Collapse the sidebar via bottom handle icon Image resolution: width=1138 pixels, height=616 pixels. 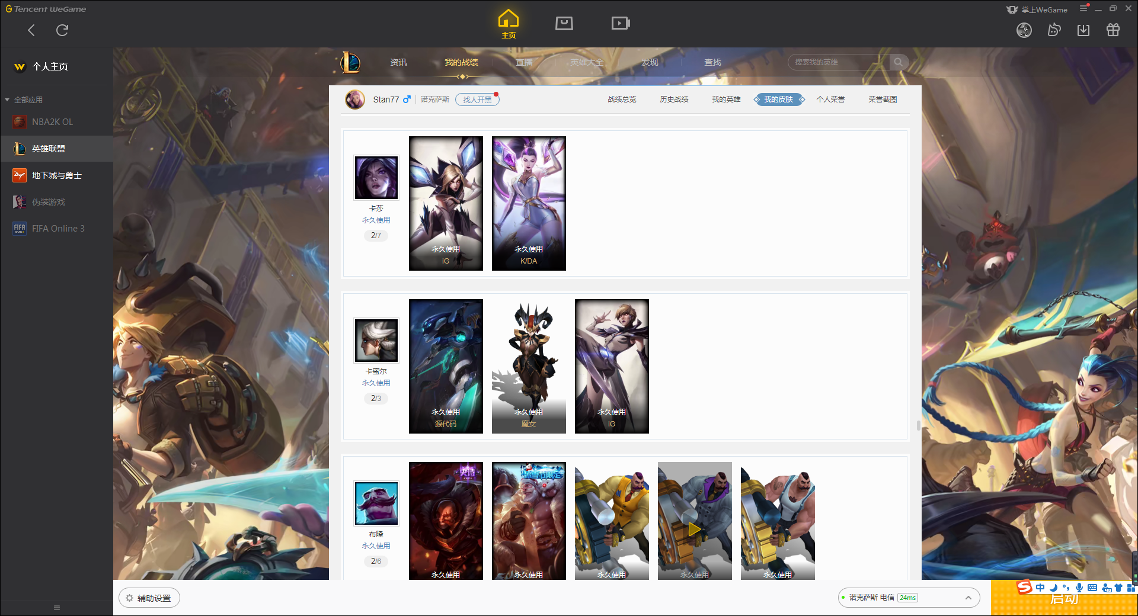(57, 608)
